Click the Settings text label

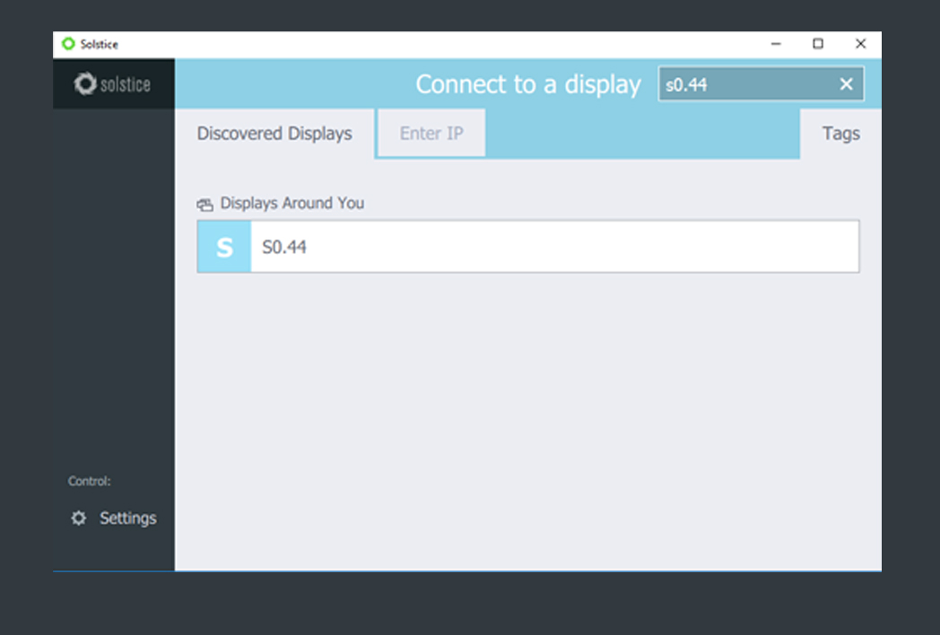[x=127, y=518]
